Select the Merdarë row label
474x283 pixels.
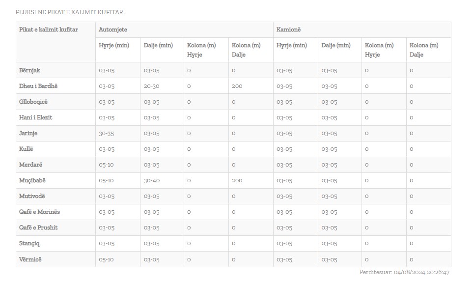30,165
